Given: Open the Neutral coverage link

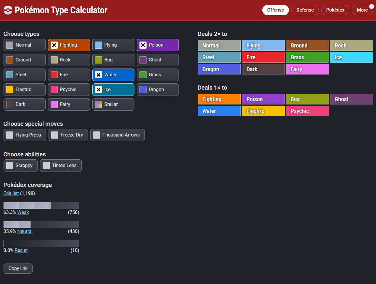Looking at the screenshot, I should point(25,231).
